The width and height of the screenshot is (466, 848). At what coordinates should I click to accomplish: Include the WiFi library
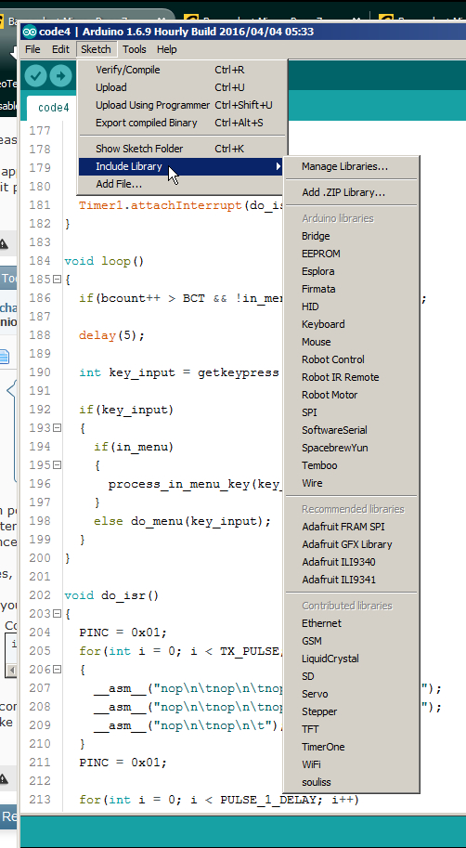tap(352, 764)
